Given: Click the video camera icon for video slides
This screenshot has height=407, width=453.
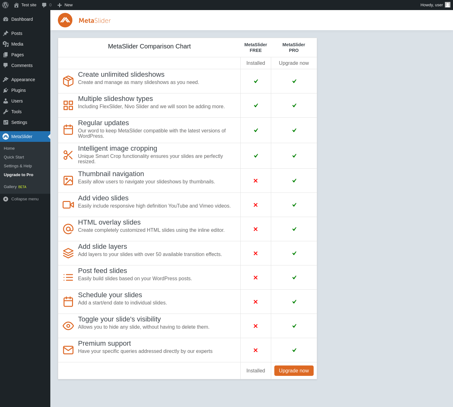Looking at the screenshot, I should click(x=68, y=205).
